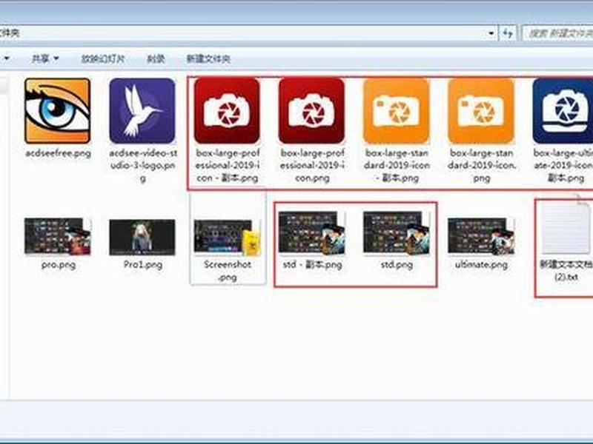
Task: Select the std - 副本.png thumbnail
Action: point(311,232)
